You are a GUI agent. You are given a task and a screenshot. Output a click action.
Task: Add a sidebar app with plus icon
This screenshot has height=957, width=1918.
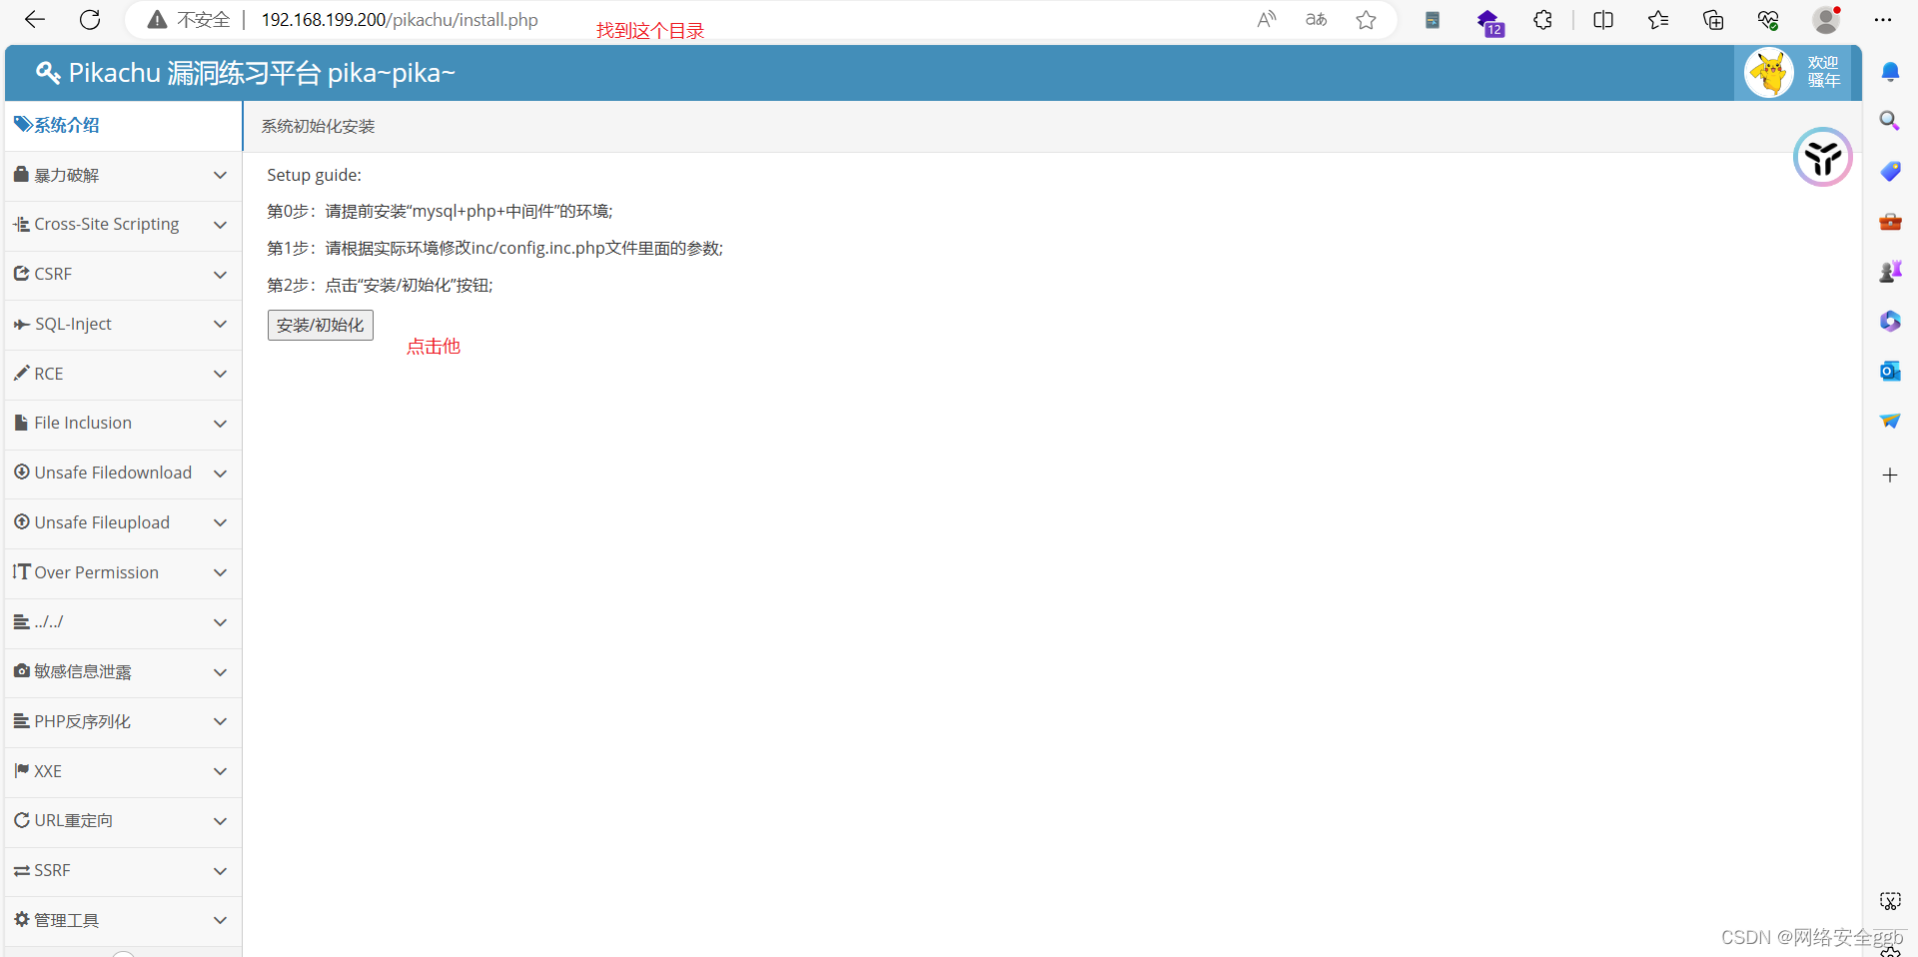click(x=1890, y=476)
